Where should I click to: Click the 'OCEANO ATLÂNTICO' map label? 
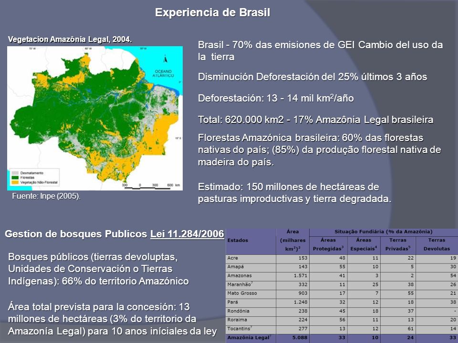(163, 73)
